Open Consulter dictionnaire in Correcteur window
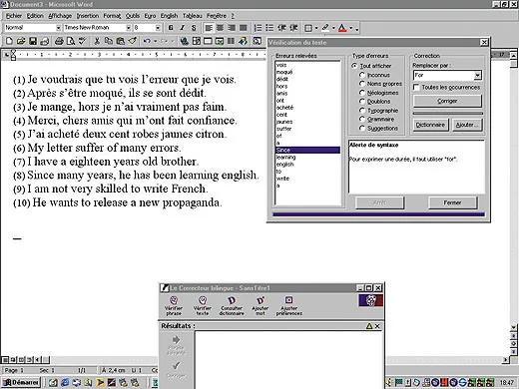519x389 pixels. [232, 305]
